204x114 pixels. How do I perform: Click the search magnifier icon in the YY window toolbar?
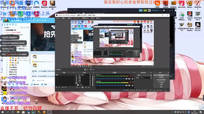point(16,25)
